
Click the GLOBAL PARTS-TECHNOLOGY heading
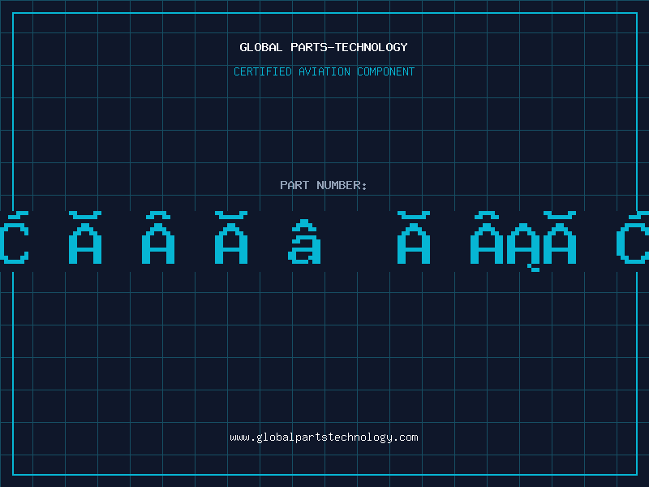pyautogui.click(x=324, y=47)
